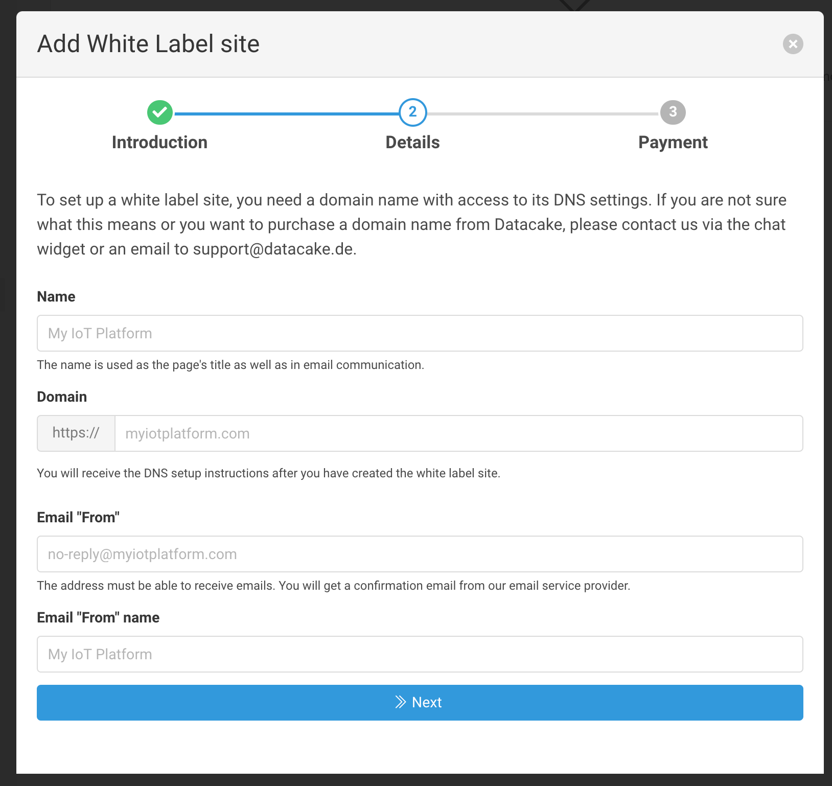Click the Name field label

coord(56,297)
